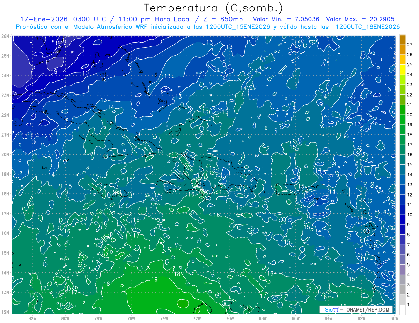
Task: Click color scale label 23
Action: click(410, 85)
